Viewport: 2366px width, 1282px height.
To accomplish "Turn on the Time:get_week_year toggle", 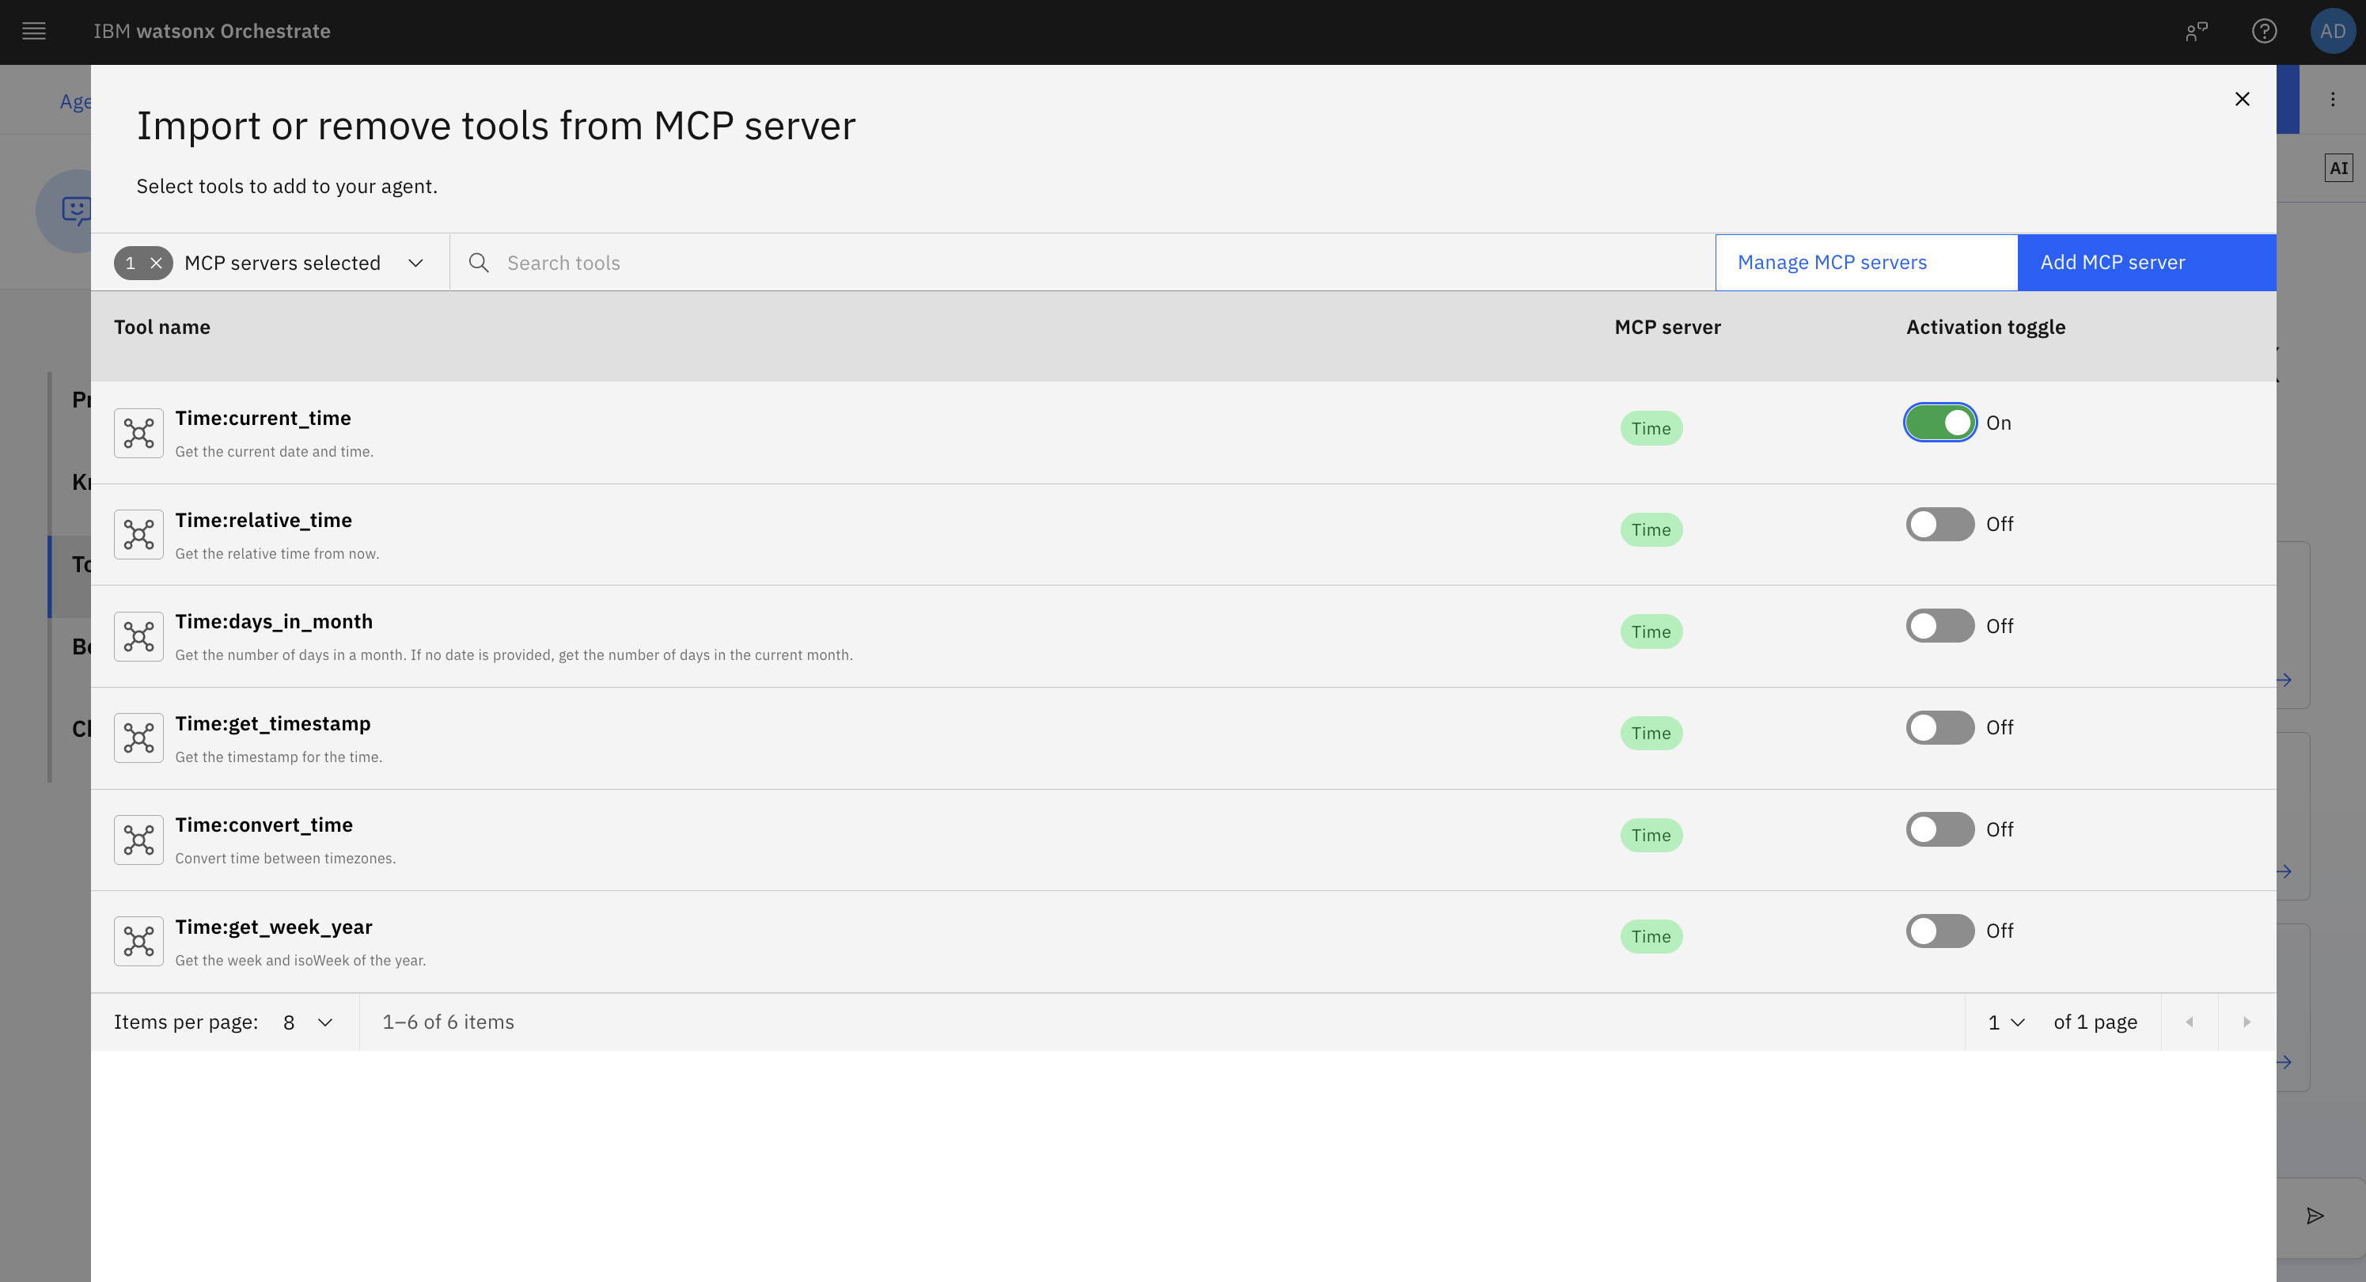I will pos(1939,931).
